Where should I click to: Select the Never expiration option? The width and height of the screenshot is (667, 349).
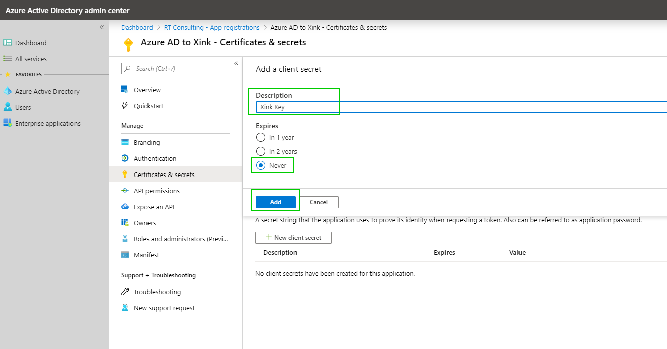(261, 165)
